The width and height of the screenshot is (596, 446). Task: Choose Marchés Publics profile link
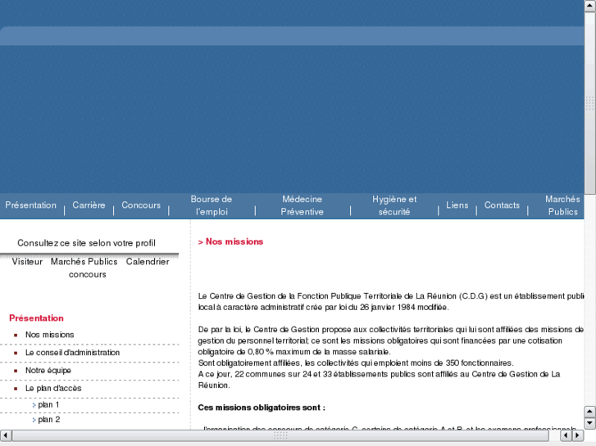84,262
